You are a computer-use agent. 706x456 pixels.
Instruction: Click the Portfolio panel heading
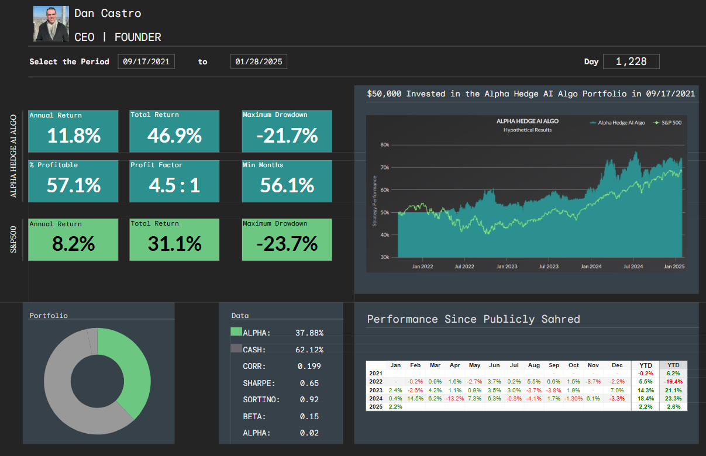(x=49, y=316)
